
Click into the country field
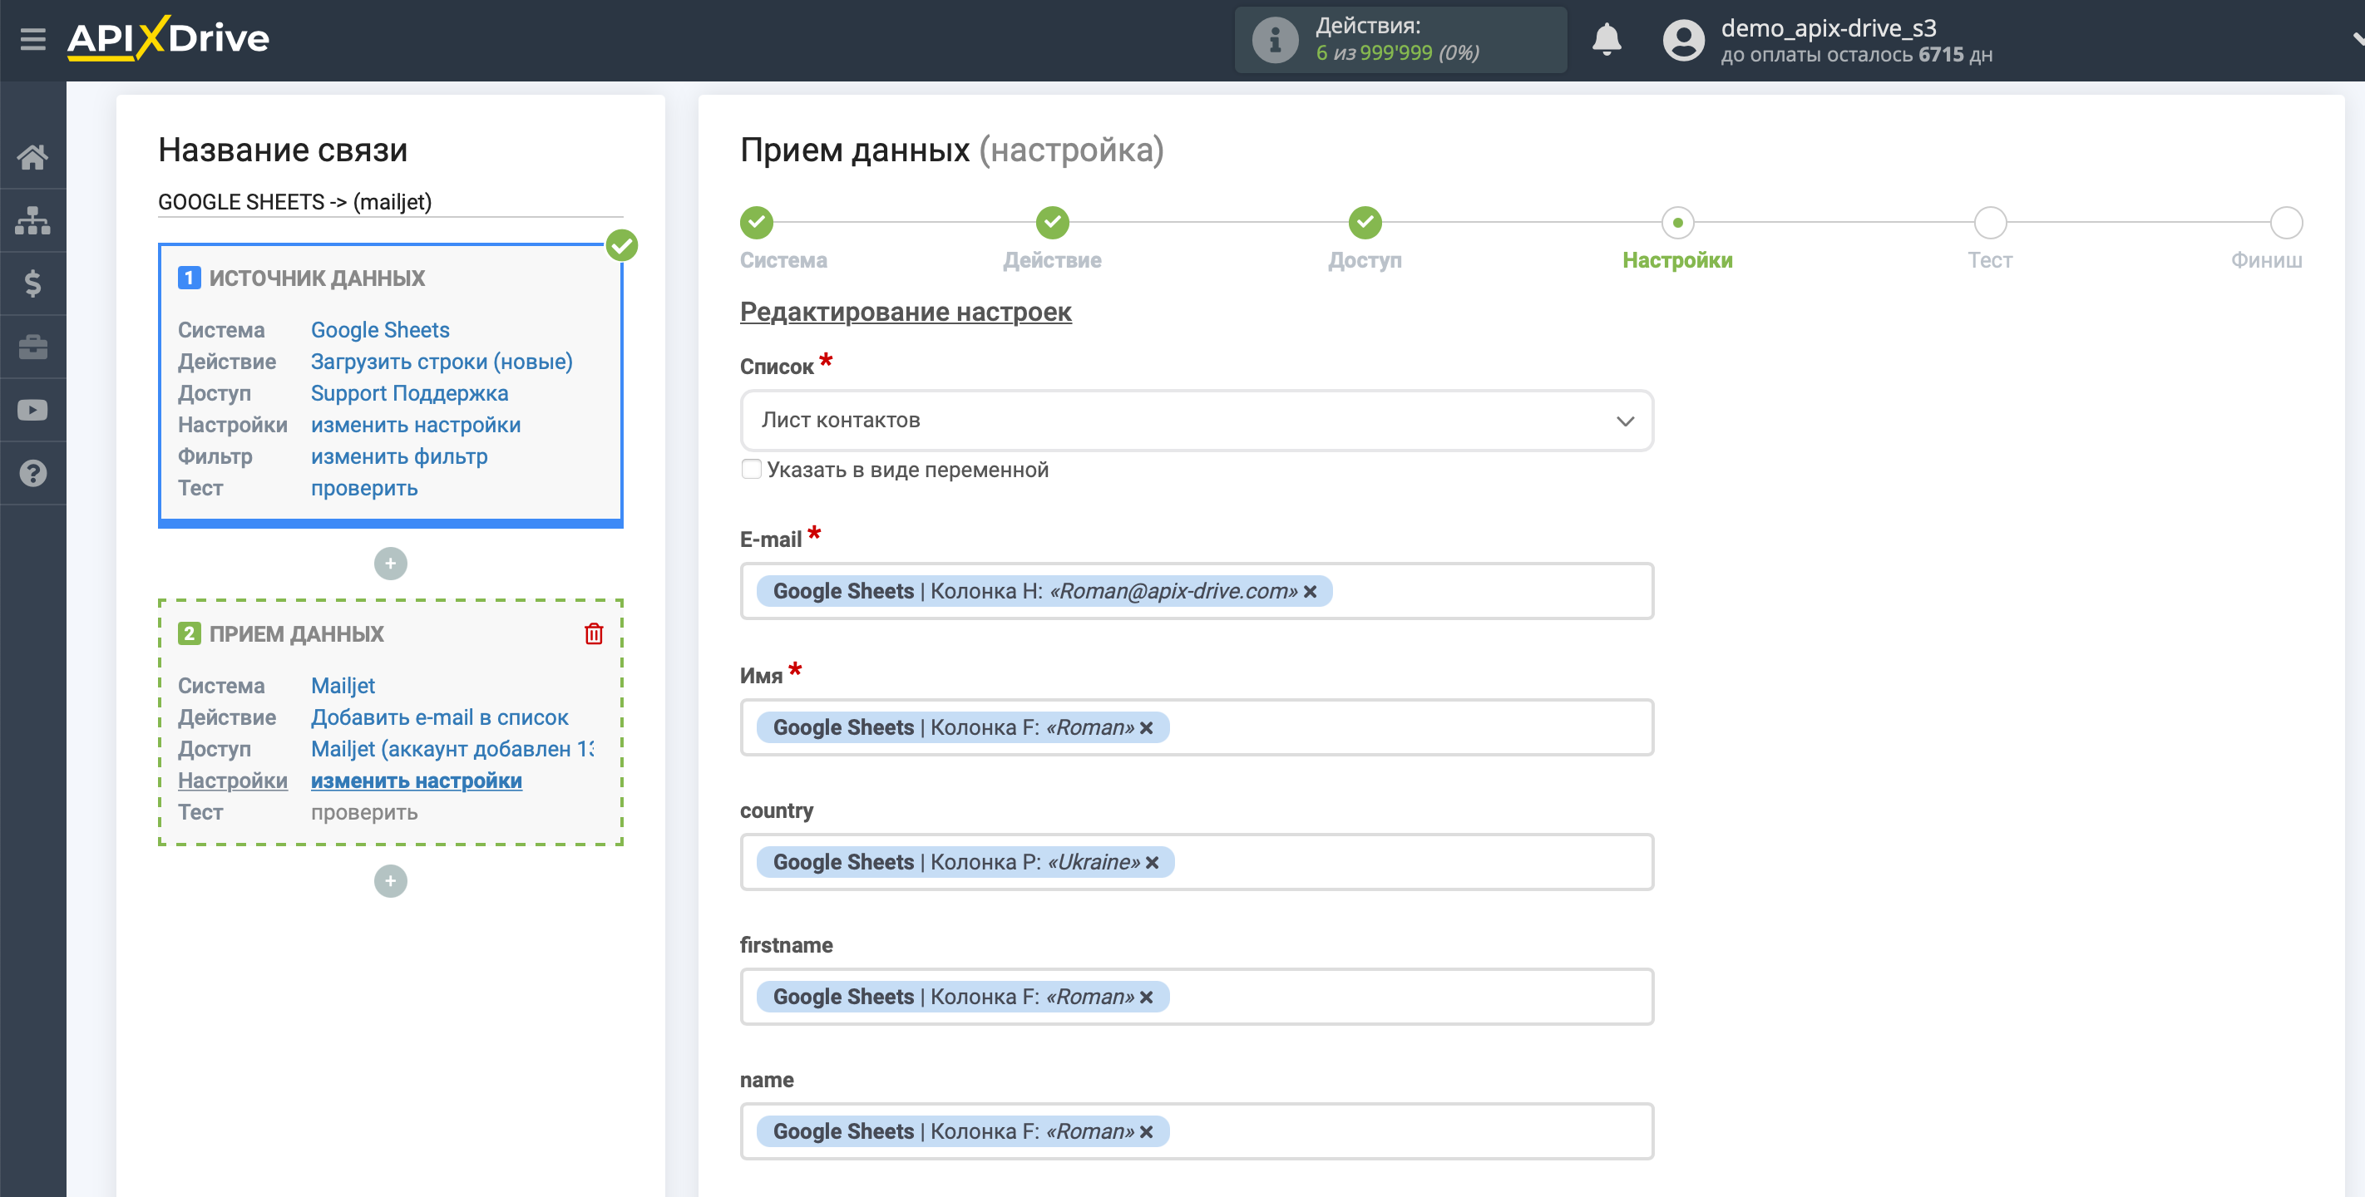[1197, 862]
